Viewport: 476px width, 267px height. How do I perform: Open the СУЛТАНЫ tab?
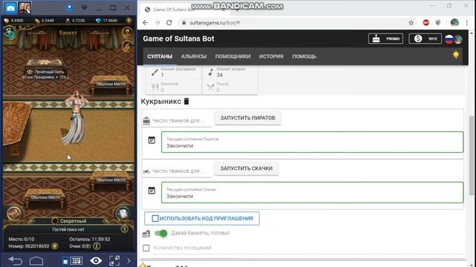click(x=160, y=56)
